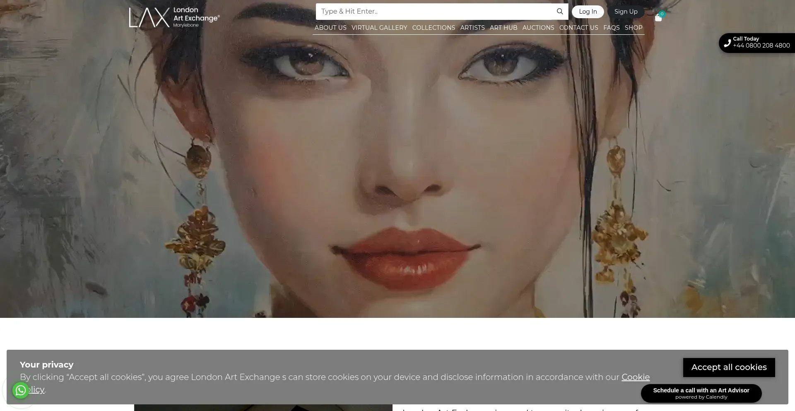795x411 pixels.
Task: Open the Contact Us page
Action: coord(579,28)
